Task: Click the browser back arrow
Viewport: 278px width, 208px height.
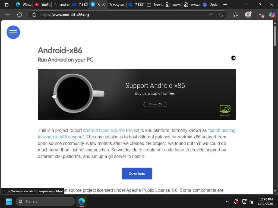Action: [7, 15]
